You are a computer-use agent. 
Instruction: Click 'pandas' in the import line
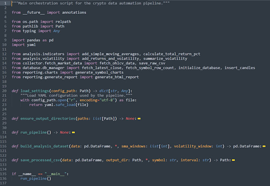coord(33,40)
